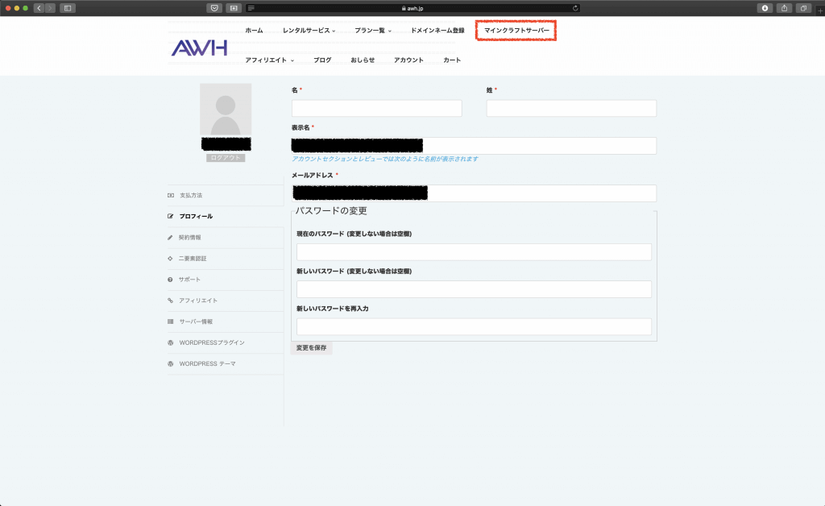Focus the 新しいパスワード field
The image size is (825, 506).
[474, 289]
